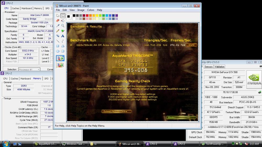Click the NVIDIA logo in GPU-Z
This screenshot has height=147, width=262.
click(254, 80)
